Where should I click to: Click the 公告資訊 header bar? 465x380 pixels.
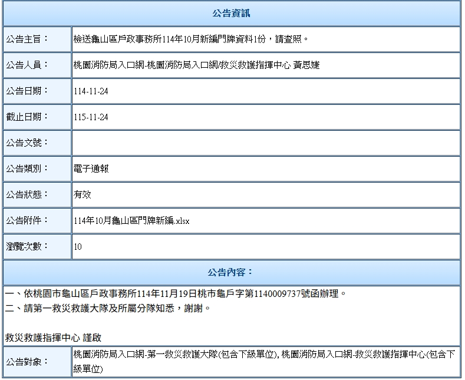coord(232,13)
